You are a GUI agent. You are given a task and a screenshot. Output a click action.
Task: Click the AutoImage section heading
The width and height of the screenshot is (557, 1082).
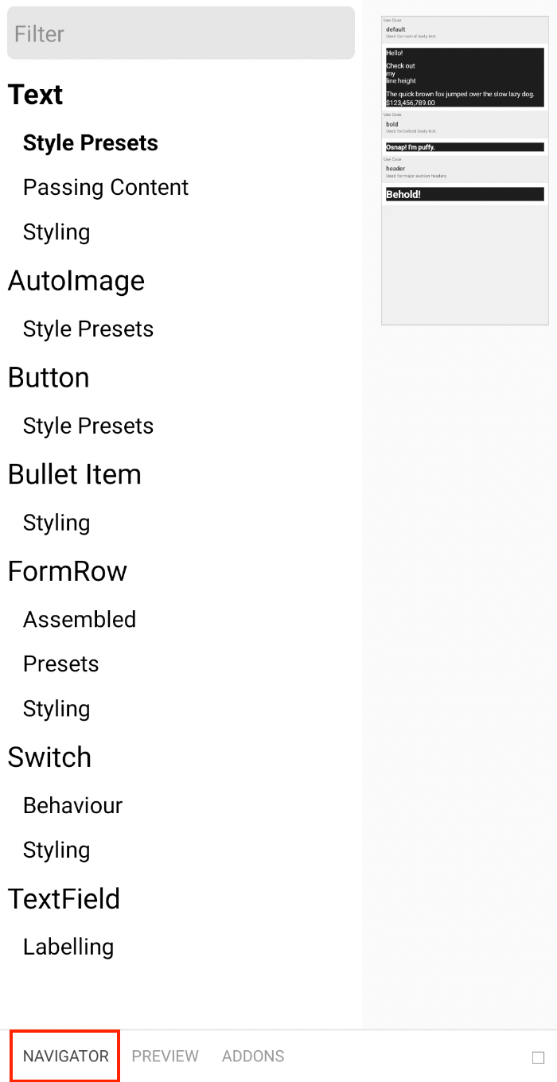tap(76, 281)
